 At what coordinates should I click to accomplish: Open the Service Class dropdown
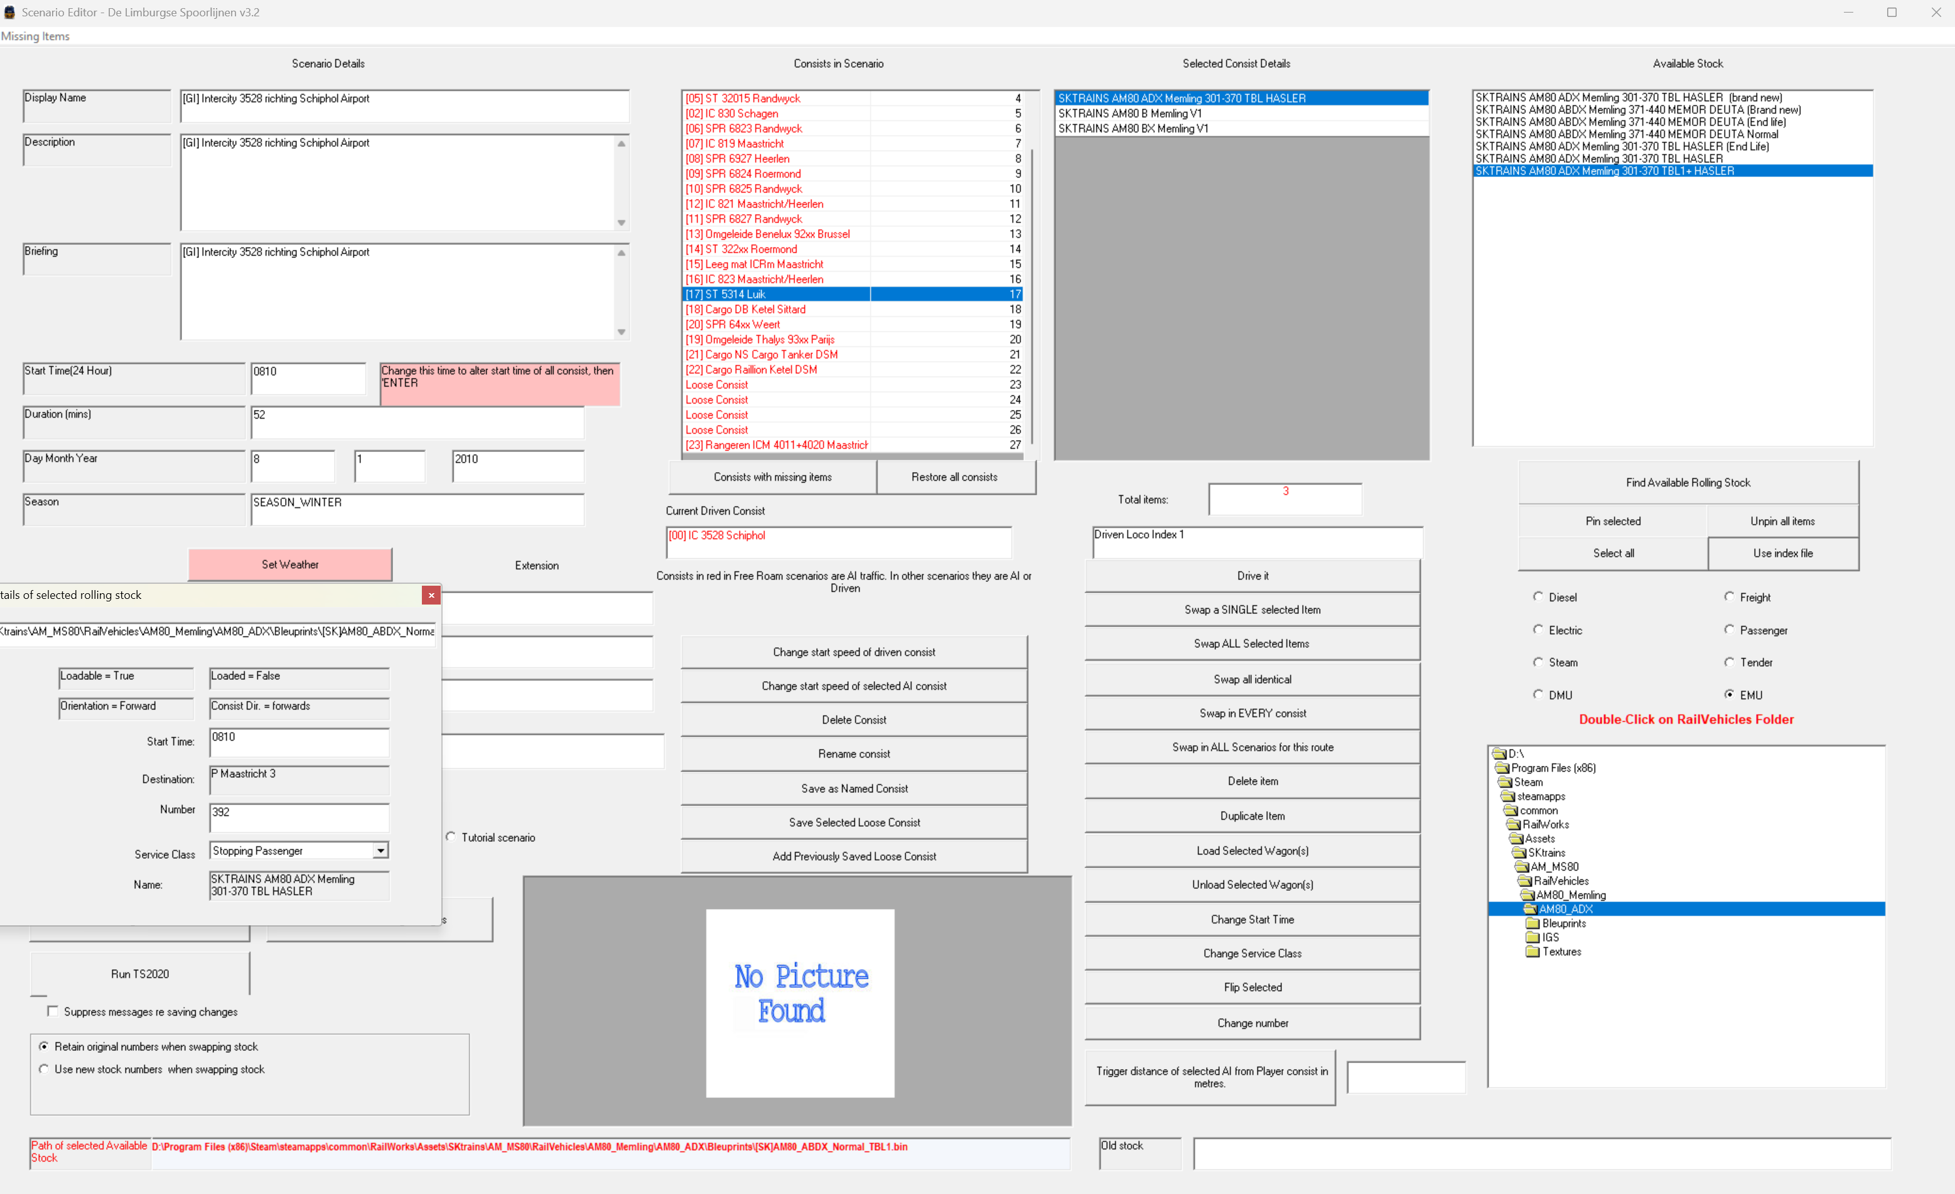click(x=381, y=851)
